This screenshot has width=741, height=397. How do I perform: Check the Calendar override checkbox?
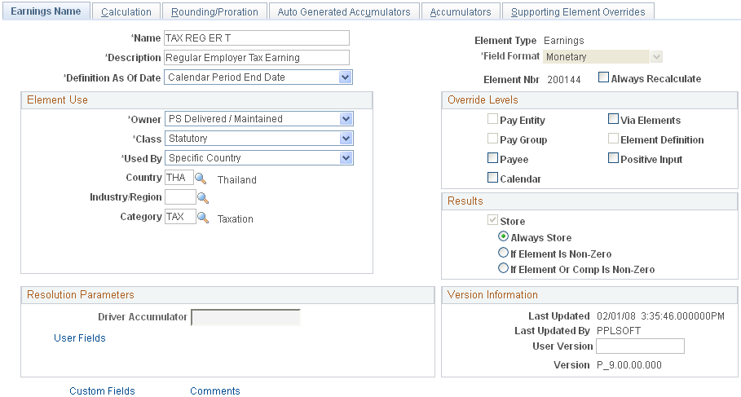492,178
